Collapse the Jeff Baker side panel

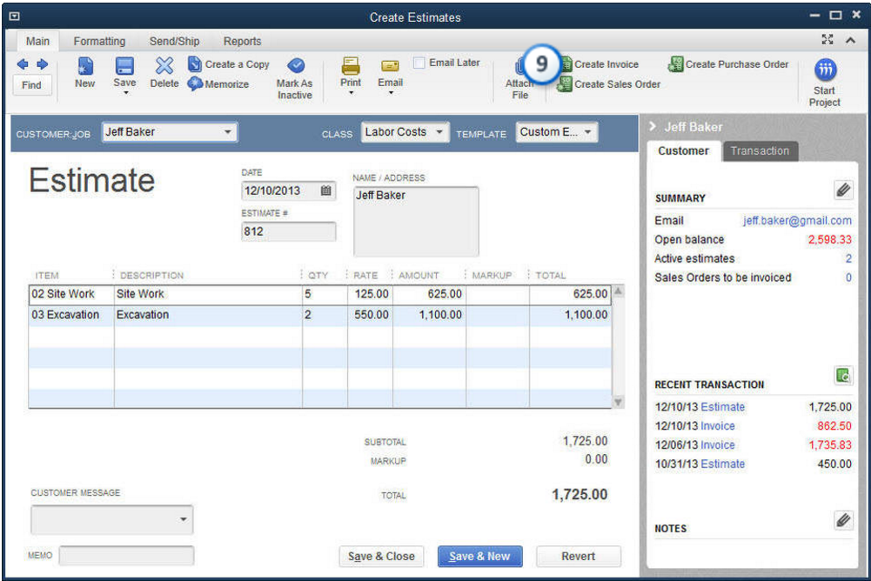(x=653, y=127)
